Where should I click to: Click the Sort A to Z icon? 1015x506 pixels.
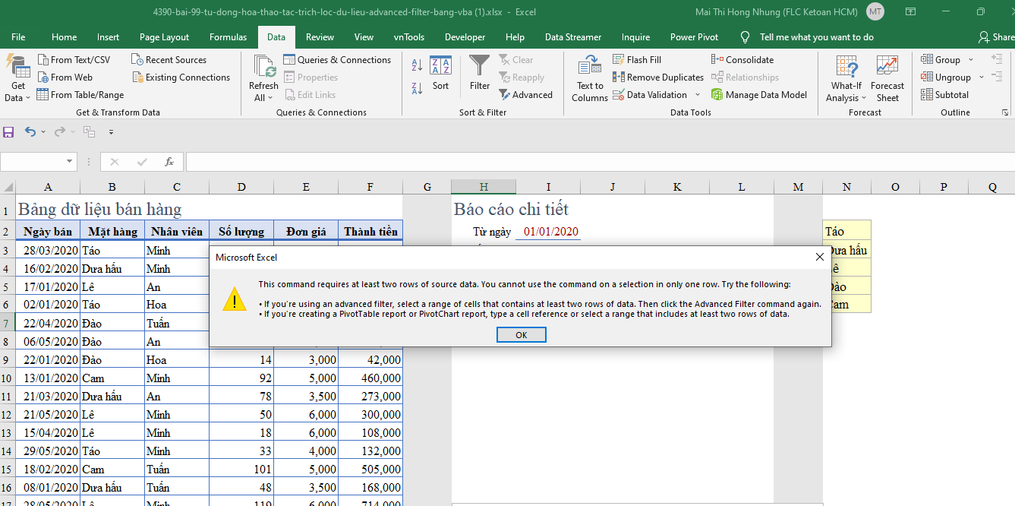(x=417, y=65)
